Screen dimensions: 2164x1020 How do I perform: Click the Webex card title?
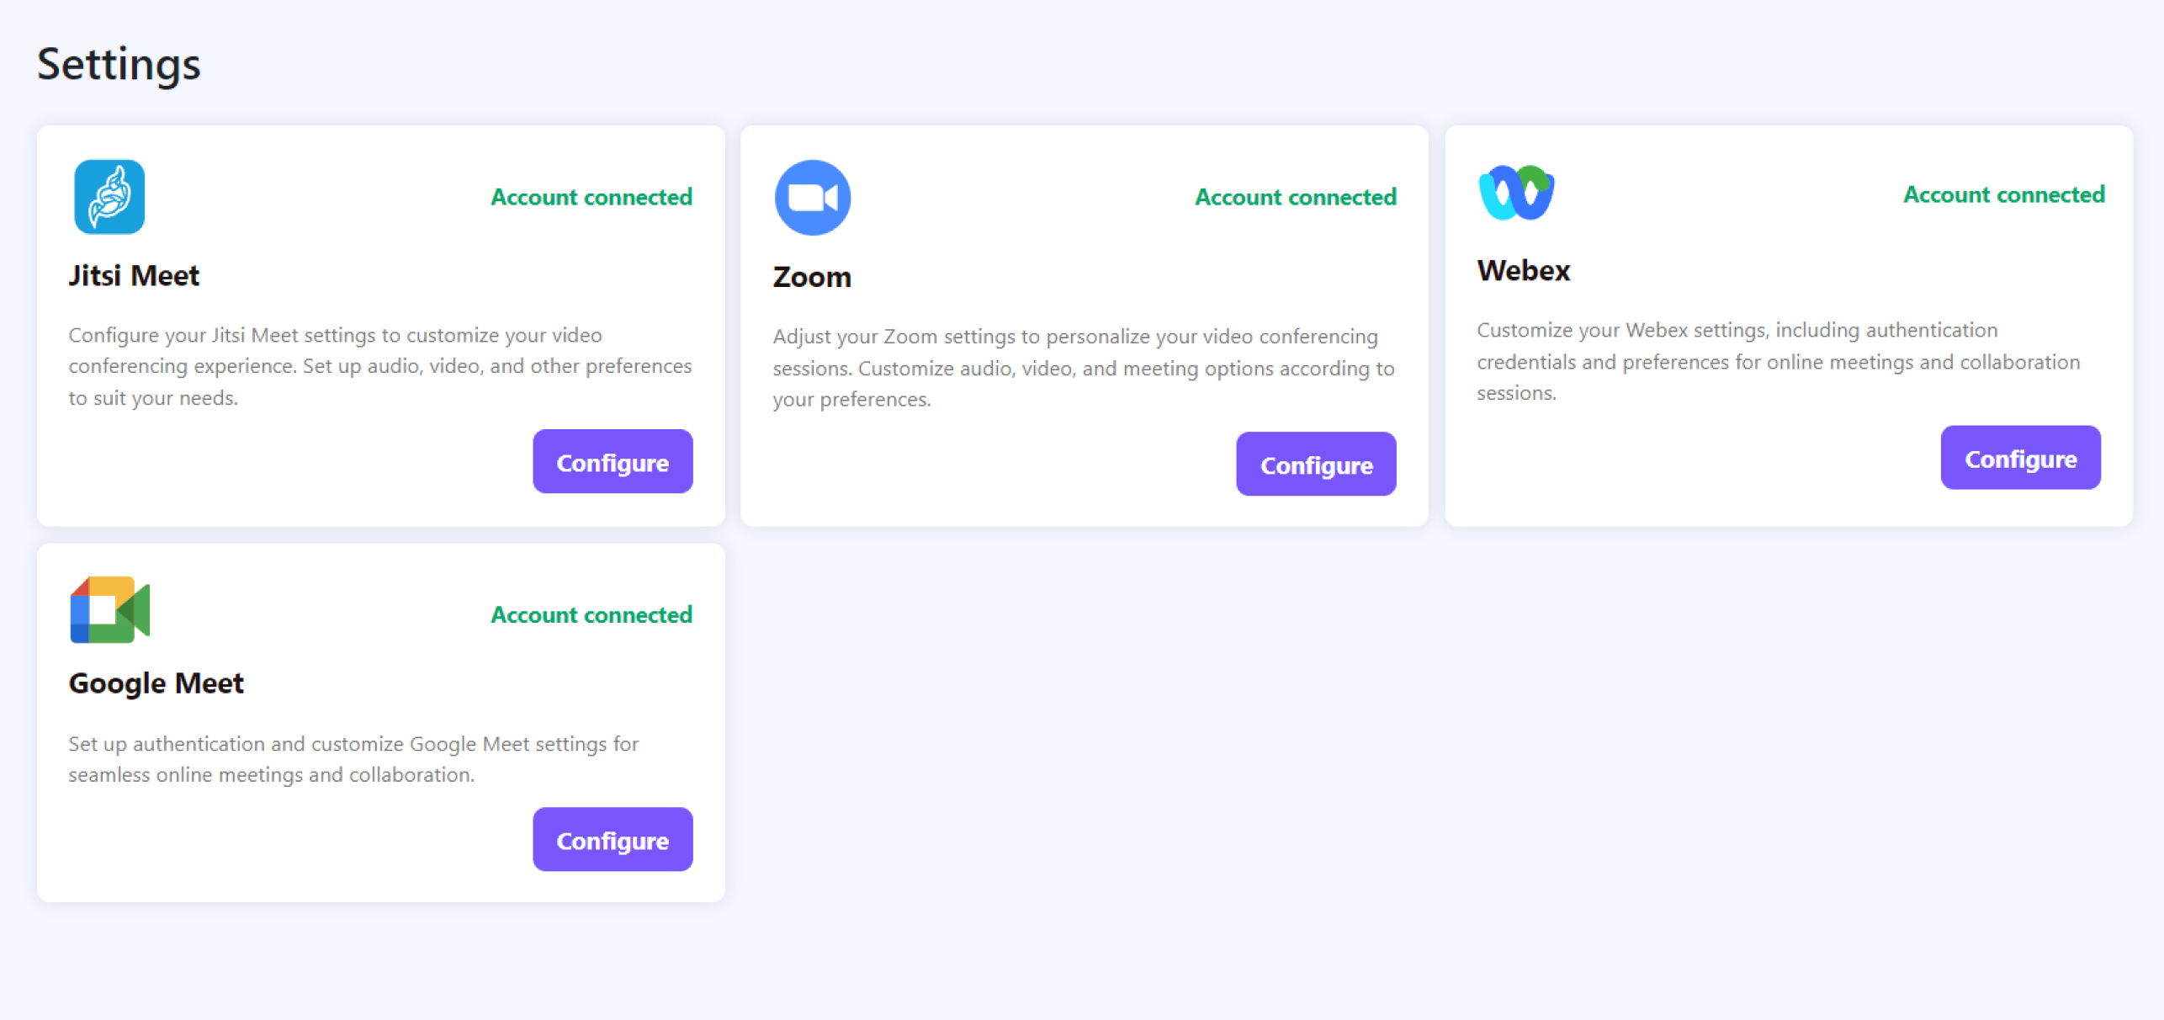(x=1523, y=270)
